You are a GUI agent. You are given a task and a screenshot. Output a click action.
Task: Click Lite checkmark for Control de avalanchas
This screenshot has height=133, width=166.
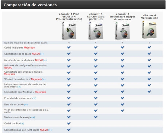pyautogui.click(x=149, y=79)
